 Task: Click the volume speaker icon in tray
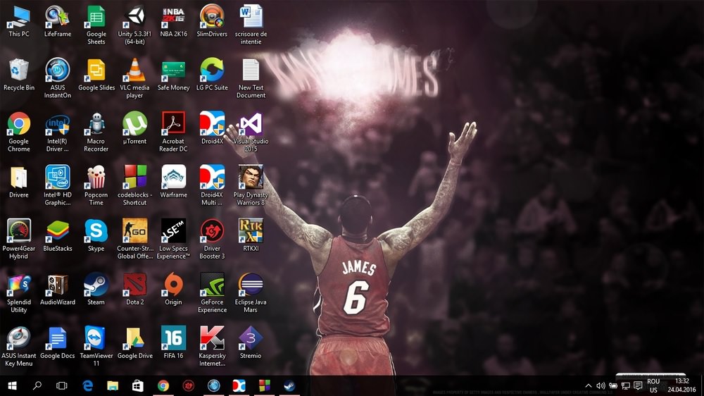601,385
